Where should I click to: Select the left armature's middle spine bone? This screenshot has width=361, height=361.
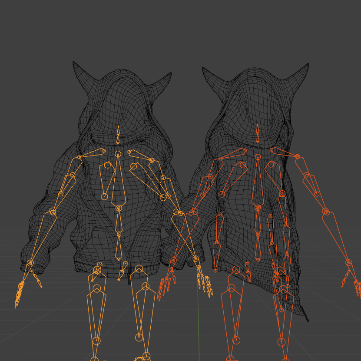click(119, 221)
